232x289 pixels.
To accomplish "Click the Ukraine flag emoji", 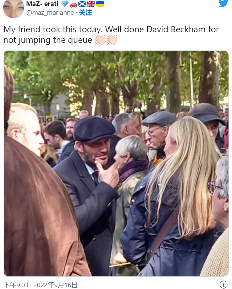I will pos(100,4).
